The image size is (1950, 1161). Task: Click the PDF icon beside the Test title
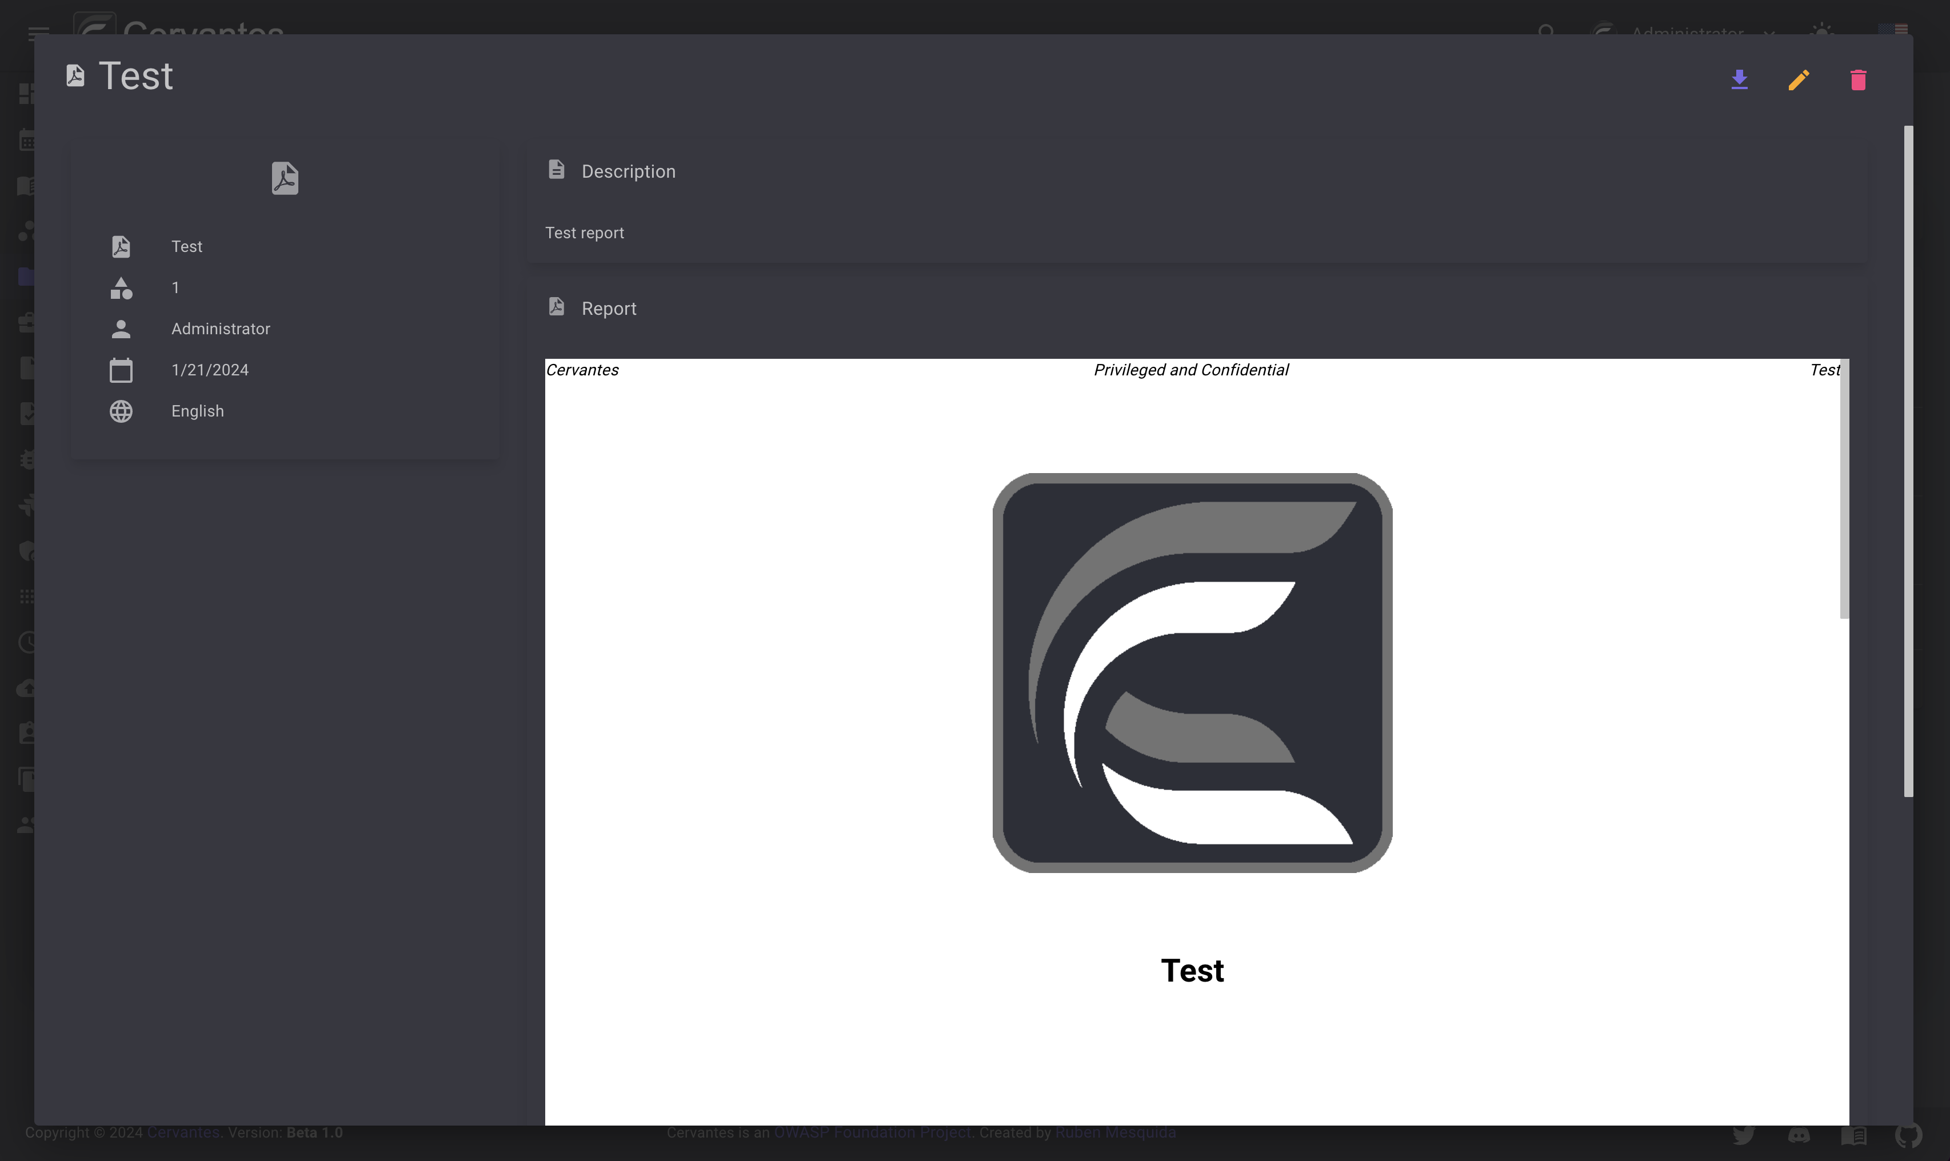coord(75,76)
